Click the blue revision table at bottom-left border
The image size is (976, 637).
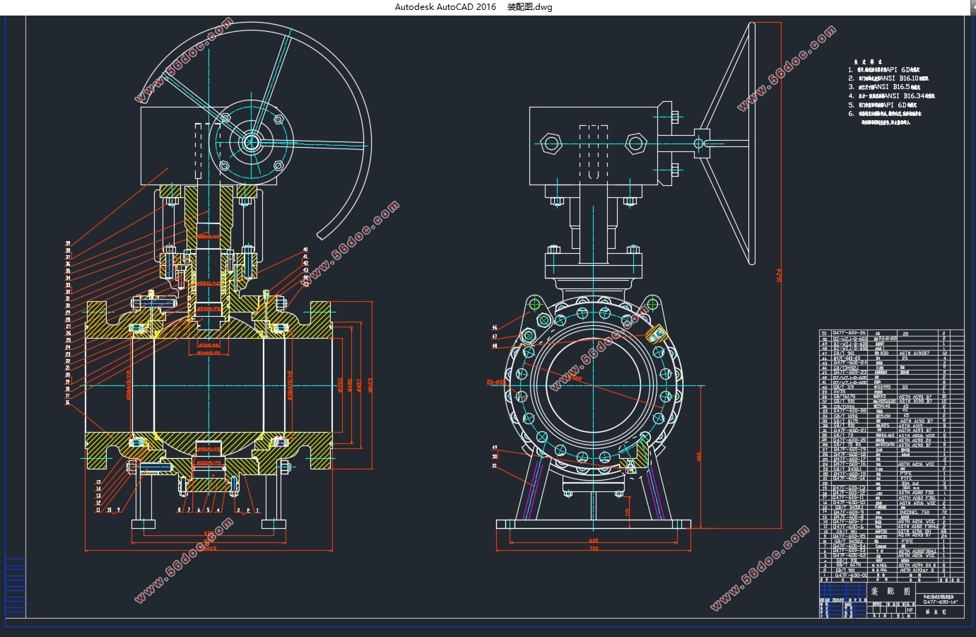pos(16,588)
